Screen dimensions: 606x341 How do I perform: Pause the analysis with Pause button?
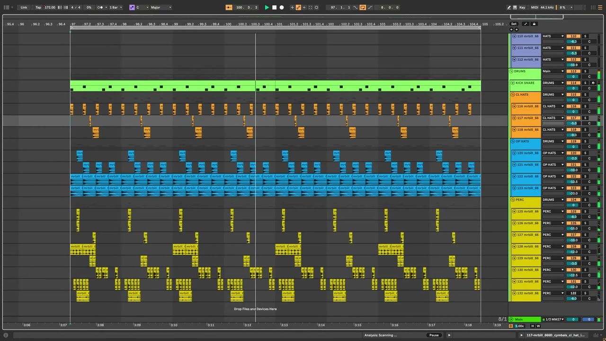(x=434, y=335)
